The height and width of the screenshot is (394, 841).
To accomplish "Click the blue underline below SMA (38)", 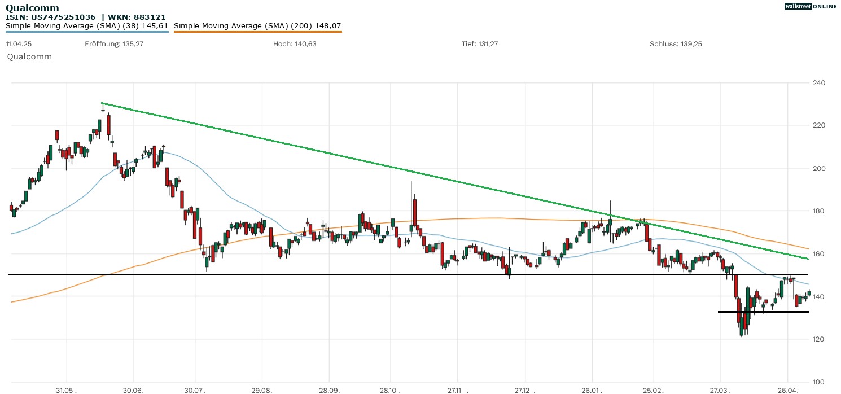I will click(87, 32).
